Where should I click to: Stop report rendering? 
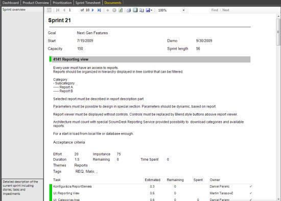(114, 10)
